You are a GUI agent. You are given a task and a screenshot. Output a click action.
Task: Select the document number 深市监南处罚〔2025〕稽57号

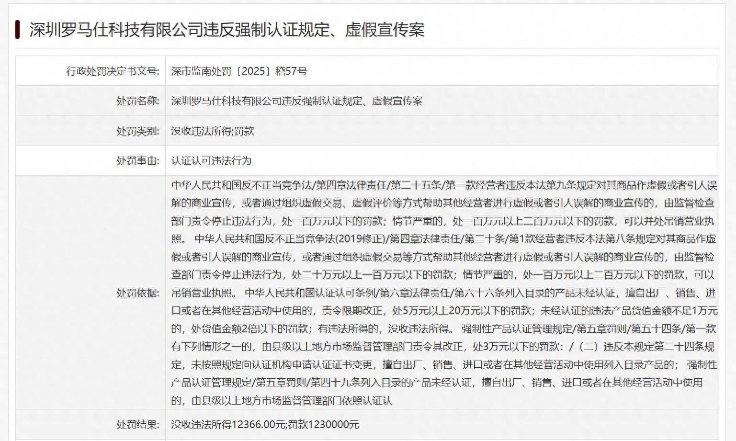(x=239, y=70)
